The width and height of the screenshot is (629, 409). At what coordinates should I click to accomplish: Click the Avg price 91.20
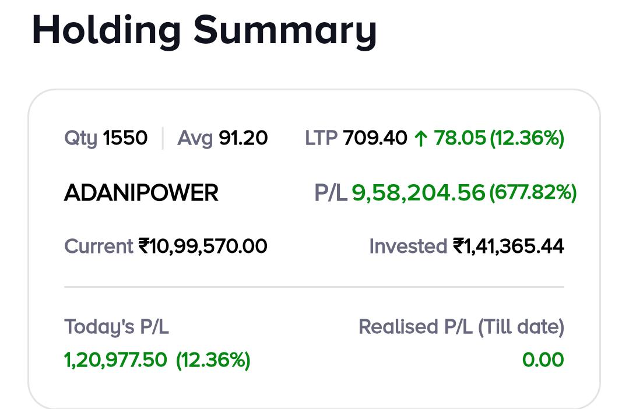(x=243, y=139)
